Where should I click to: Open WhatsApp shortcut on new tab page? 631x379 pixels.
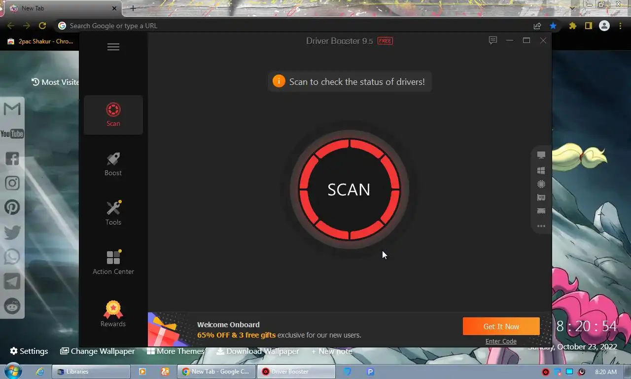[x=12, y=257]
